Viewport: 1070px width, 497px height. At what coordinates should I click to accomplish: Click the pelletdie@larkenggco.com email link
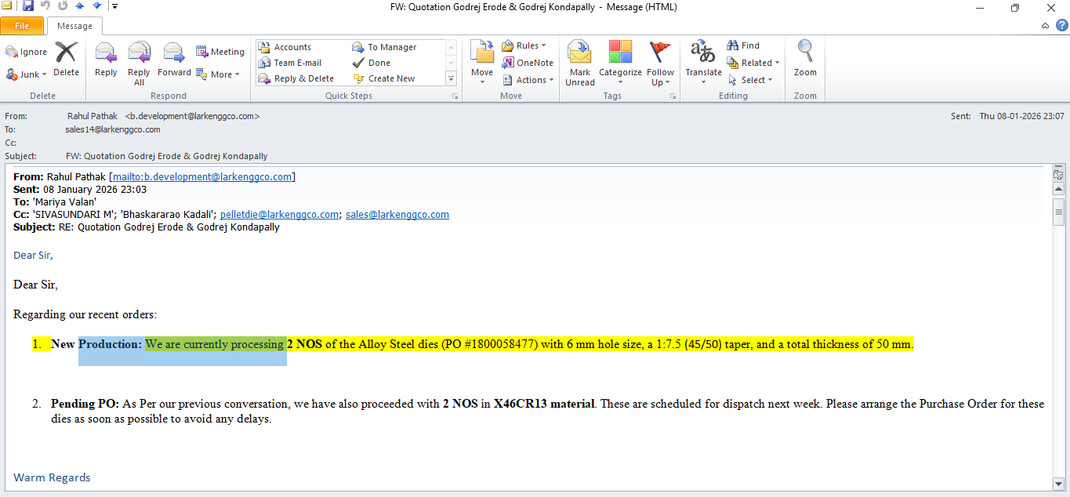pos(279,215)
